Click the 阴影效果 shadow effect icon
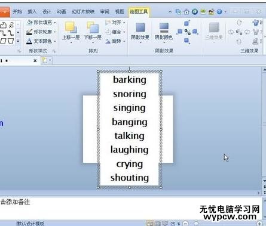The width and height of the screenshot is (266, 226). click(x=140, y=27)
